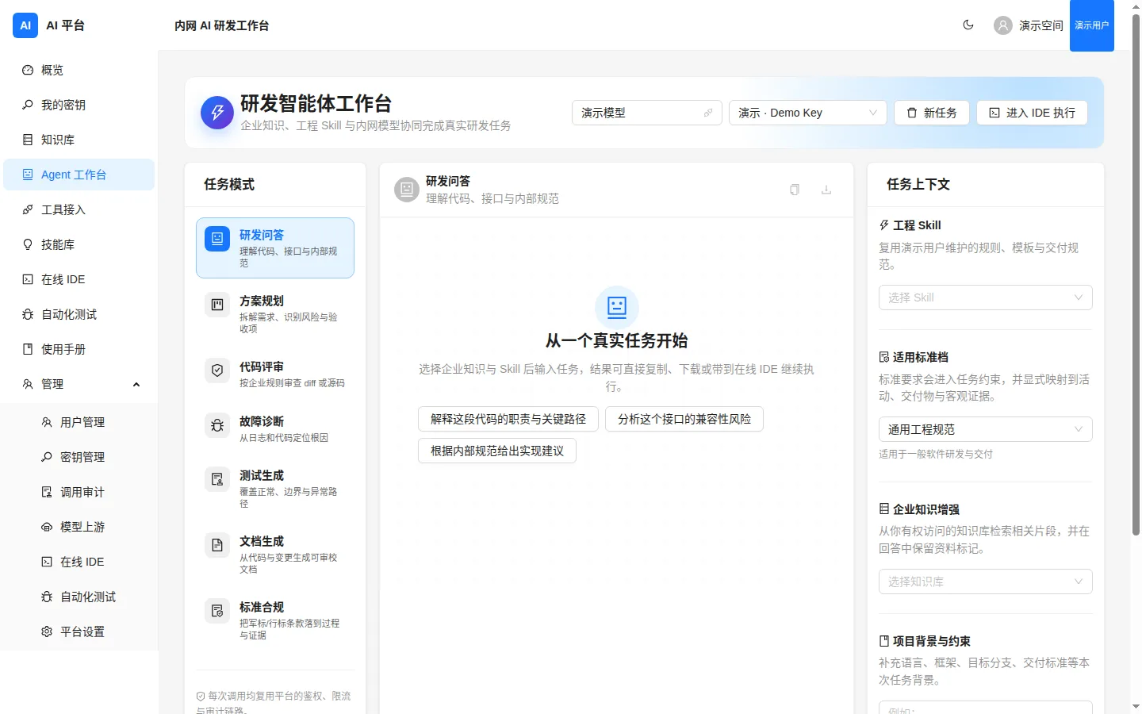Toggle dark mode moon icon

tap(968, 25)
